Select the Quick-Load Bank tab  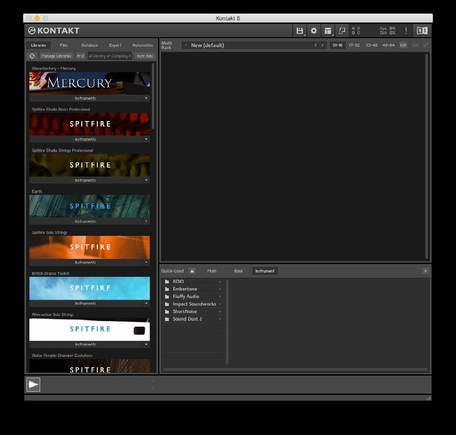238,271
